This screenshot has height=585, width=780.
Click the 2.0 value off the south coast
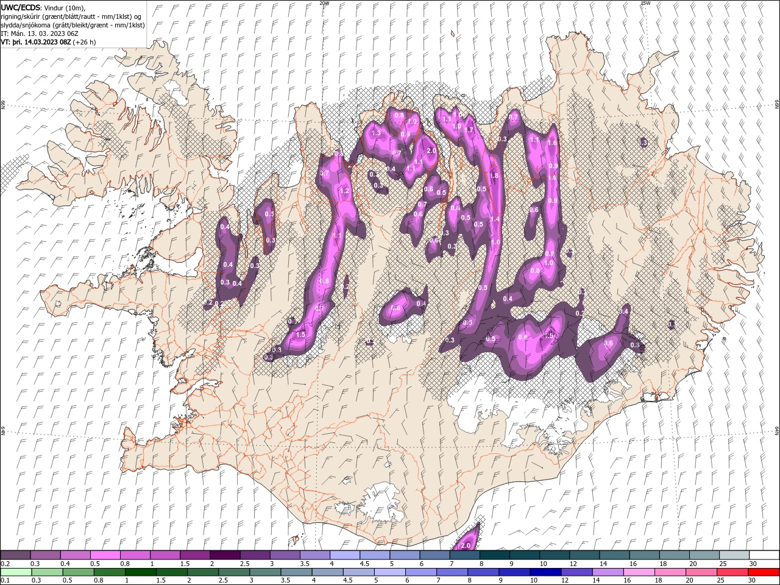pyautogui.click(x=467, y=545)
